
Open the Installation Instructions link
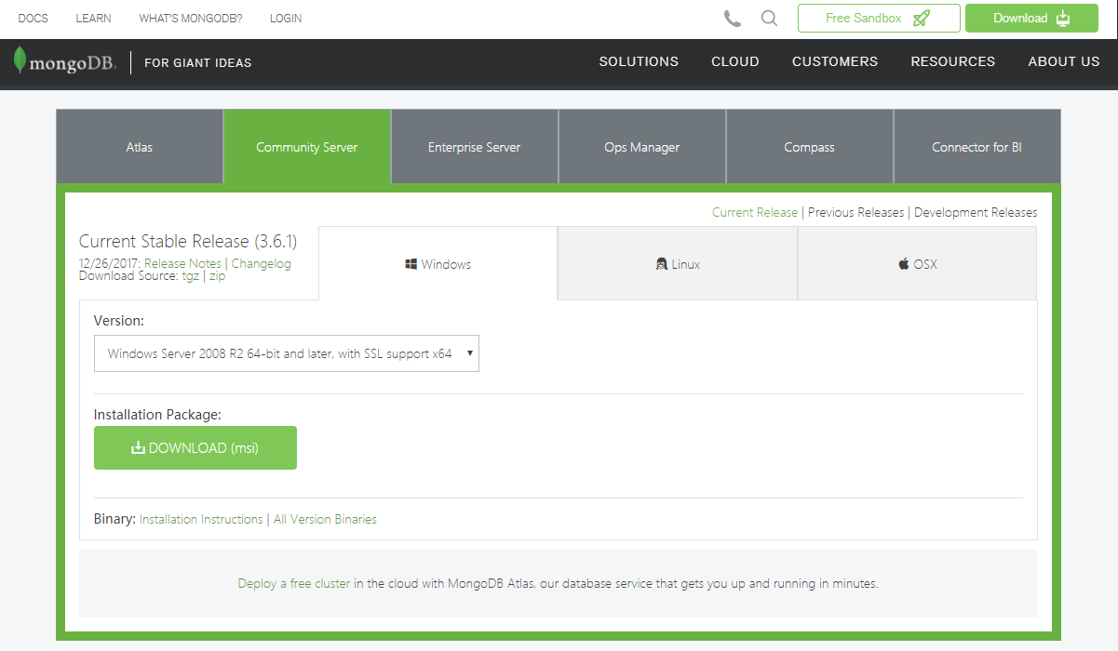click(201, 519)
